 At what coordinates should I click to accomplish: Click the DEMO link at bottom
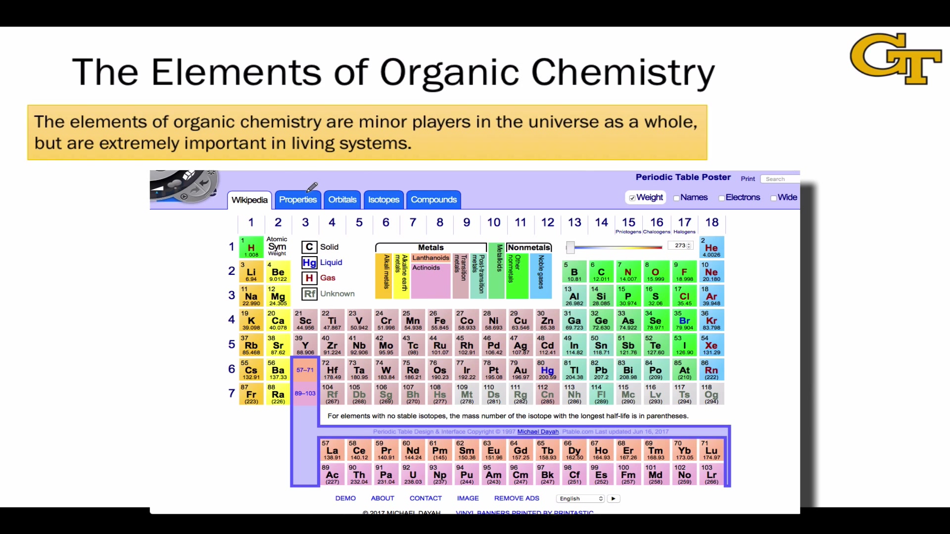(x=345, y=498)
